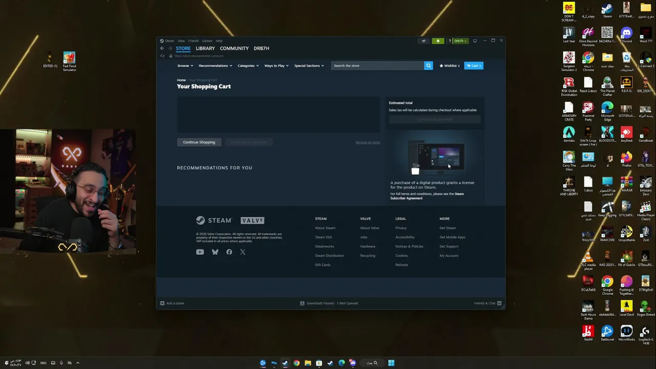Open Friends & Chat panel
The height and width of the screenshot is (369, 656).
tap(487, 303)
